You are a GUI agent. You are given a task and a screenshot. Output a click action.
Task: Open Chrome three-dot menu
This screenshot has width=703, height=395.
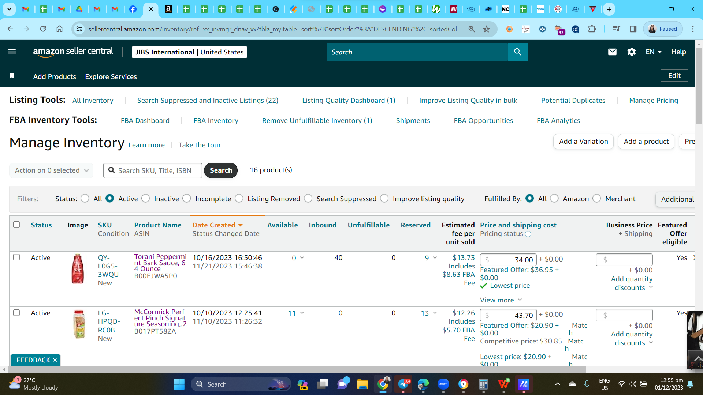[x=693, y=29]
